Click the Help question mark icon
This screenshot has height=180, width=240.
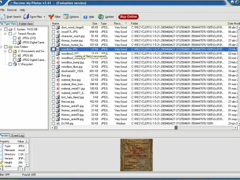pos(85,17)
